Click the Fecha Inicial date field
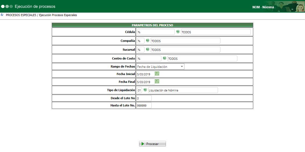The image size is (305, 152). click(x=145, y=74)
